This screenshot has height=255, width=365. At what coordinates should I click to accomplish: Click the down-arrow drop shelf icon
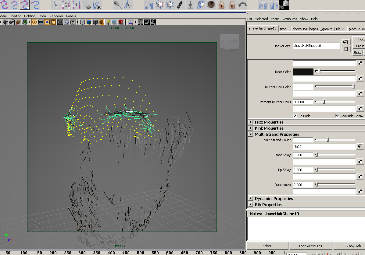point(190,5)
